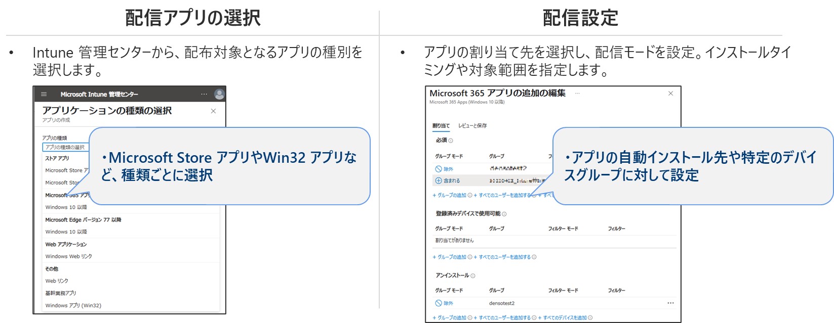Click the info icon beside 必須
The height and width of the screenshot is (323, 834).
451,141
